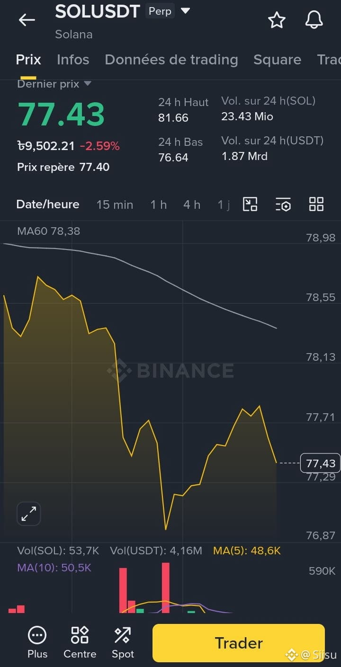
Task: Open the Centre hub
Action: (80, 642)
